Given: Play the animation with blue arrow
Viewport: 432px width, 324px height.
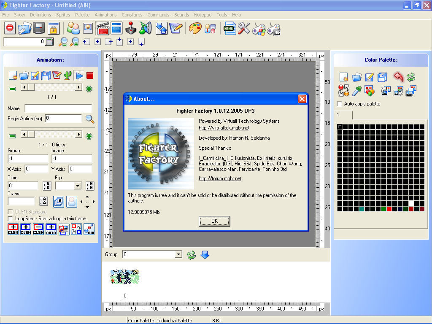Looking at the screenshot, I should 79,75.
